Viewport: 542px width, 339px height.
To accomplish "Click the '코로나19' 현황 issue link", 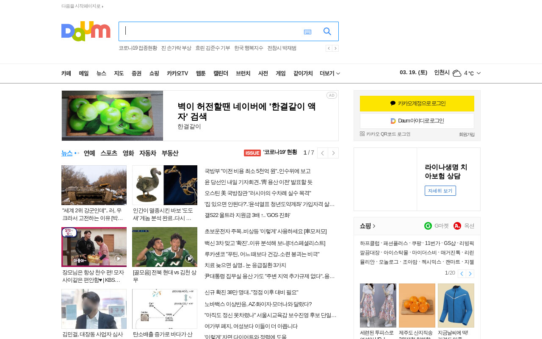I will coord(280,153).
